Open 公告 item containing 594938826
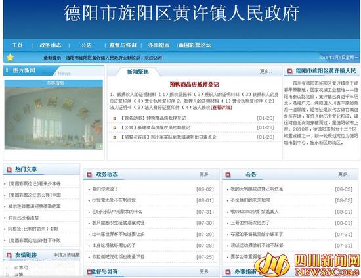This screenshot has height=278, width=361. pos(255,212)
